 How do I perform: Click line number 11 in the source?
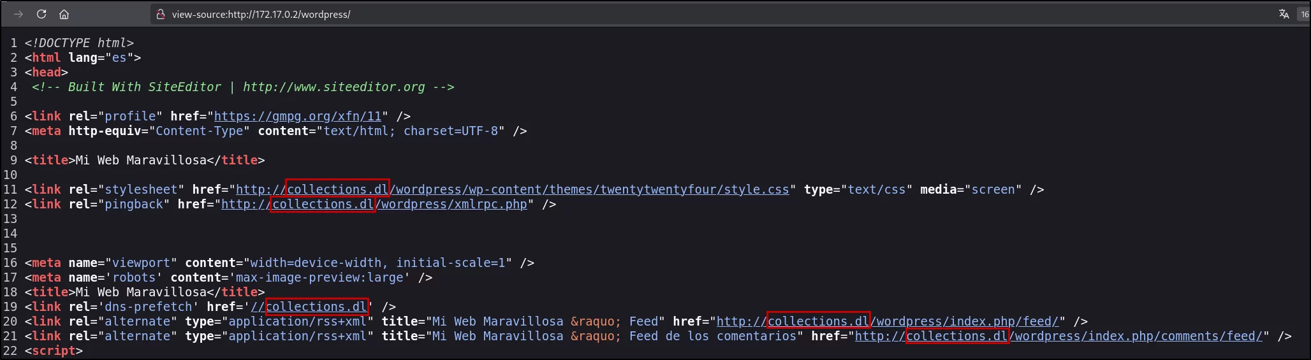[10, 189]
